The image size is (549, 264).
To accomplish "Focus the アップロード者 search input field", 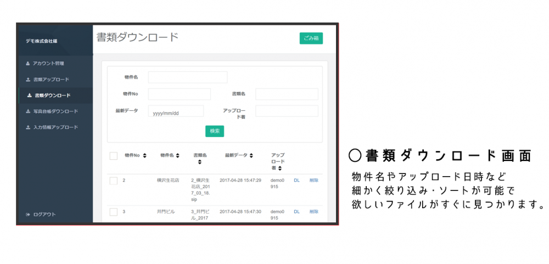I will click(x=287, y=111).
